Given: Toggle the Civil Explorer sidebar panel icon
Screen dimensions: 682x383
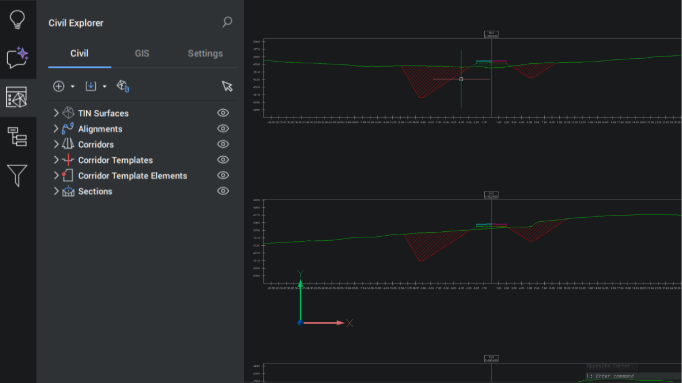Looking at the screenshot, I should pos(16,97).
